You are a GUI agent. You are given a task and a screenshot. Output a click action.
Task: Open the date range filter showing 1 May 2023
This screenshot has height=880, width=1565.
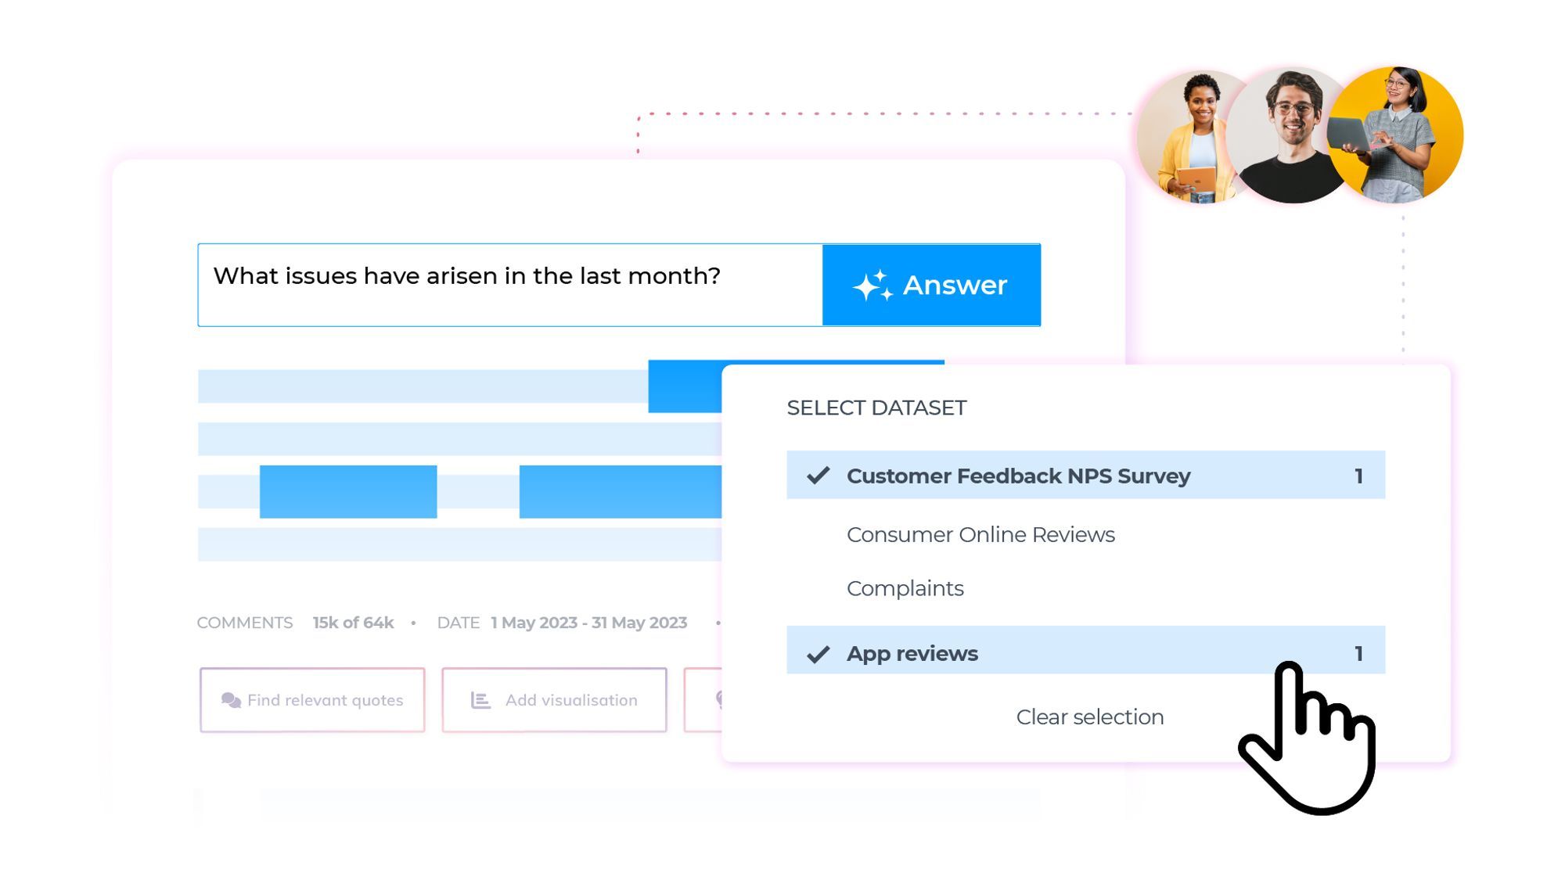(587, 623)
